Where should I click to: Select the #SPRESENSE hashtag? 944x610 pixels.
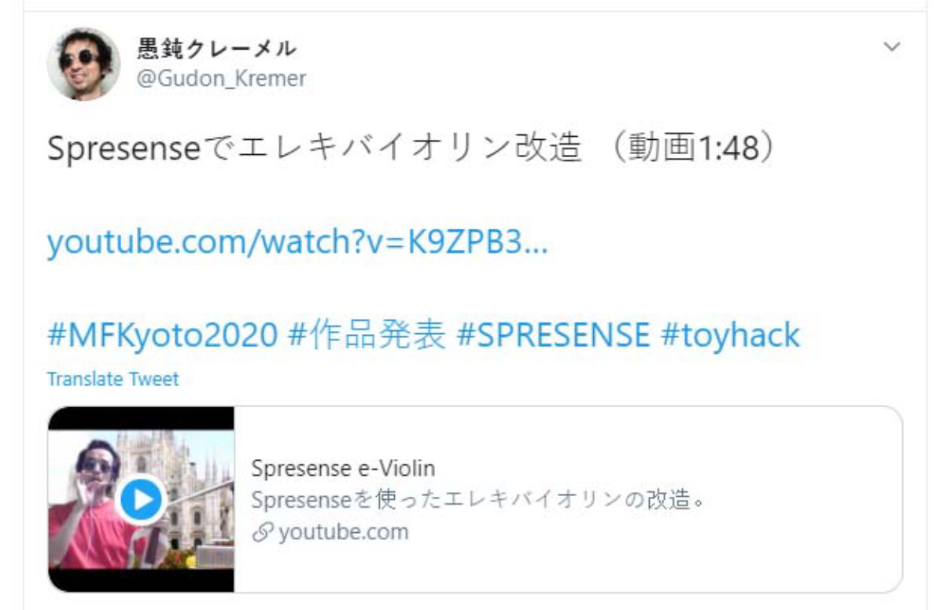coord(554,336)
